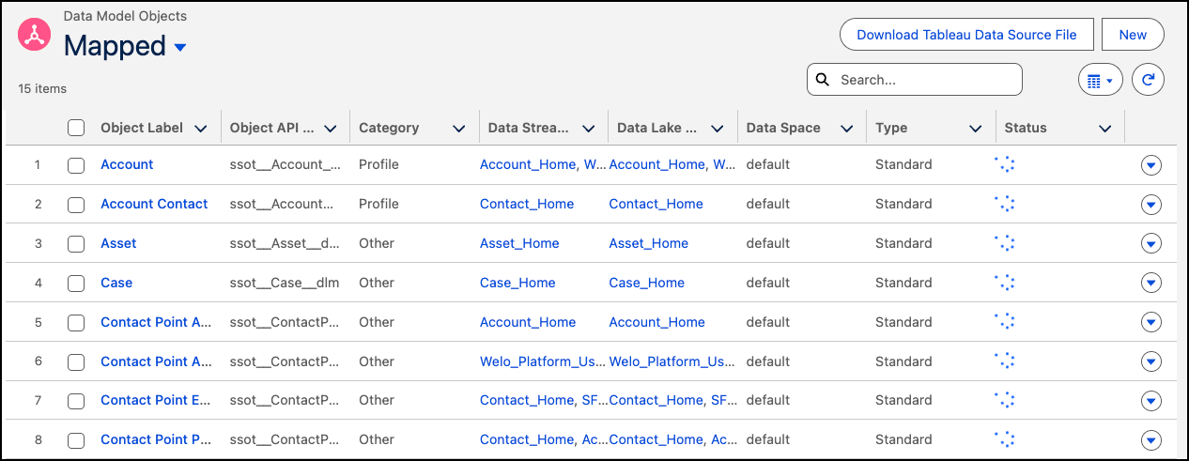This screenshot has width=1189, height=461.
Task: Refresh the data model objects list
Action: [1148, 81]
